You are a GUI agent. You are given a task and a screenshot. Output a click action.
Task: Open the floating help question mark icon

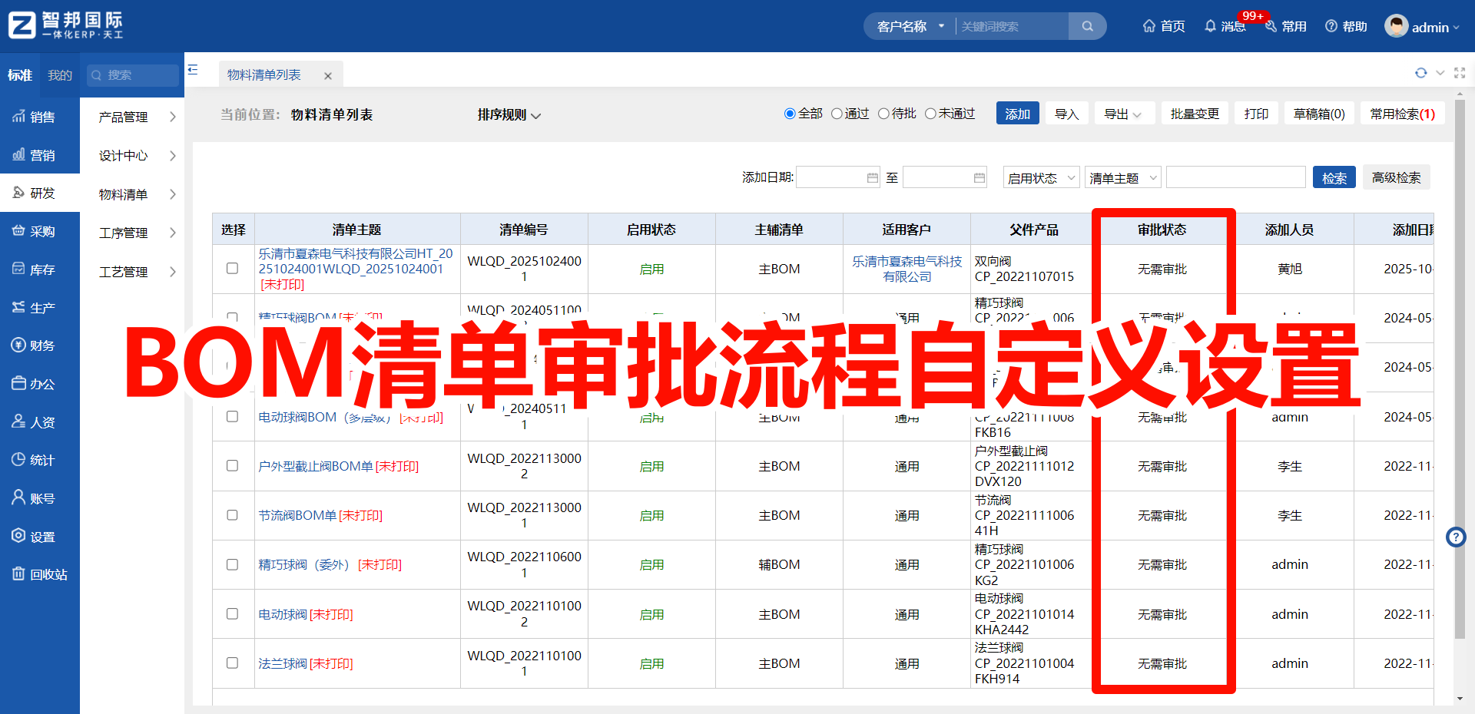pyautogui.click(x=1456, y=537)
